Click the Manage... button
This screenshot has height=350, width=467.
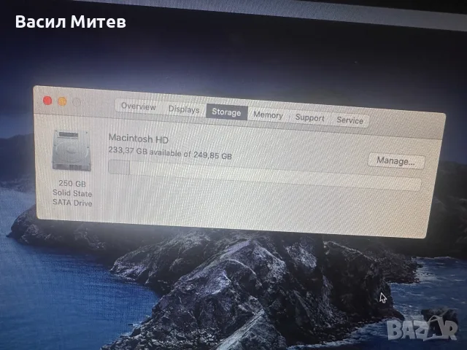pos(396,161)
